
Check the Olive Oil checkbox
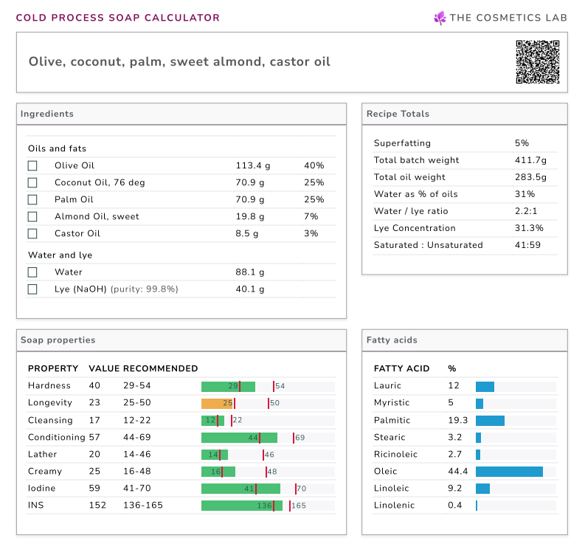(32, 165)
